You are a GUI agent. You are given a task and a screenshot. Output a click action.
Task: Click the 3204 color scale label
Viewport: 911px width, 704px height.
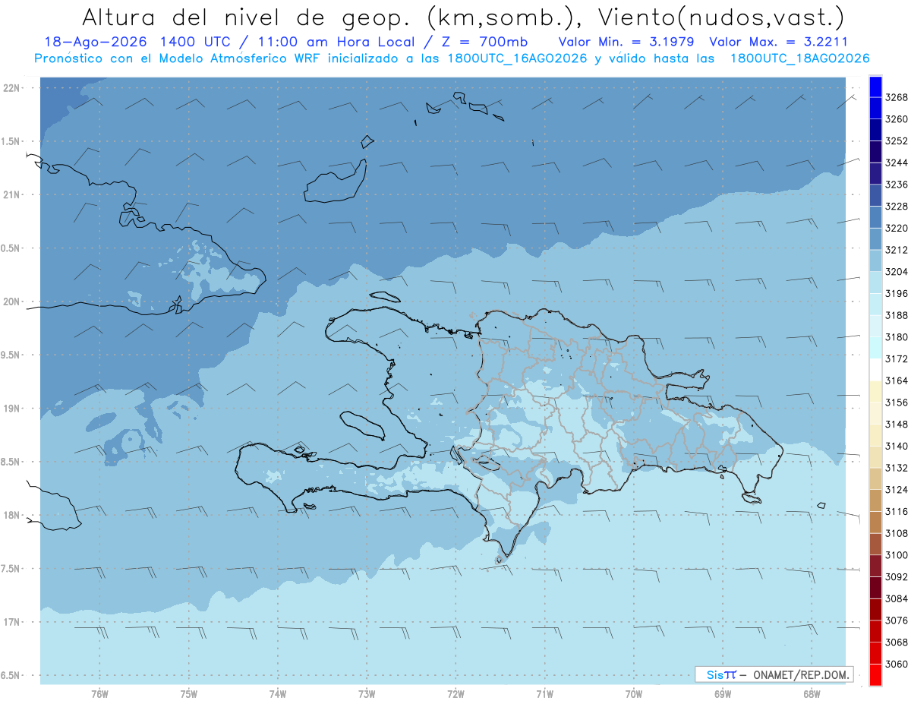tap(897, 272)
